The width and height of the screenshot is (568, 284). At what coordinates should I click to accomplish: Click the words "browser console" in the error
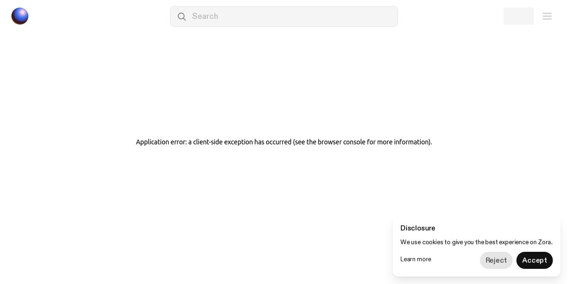point(341,142)
